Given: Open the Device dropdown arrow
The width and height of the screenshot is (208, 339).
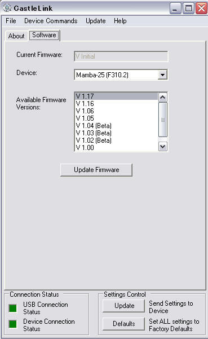Looking at the screenshot, I should [x=162, y=75].
